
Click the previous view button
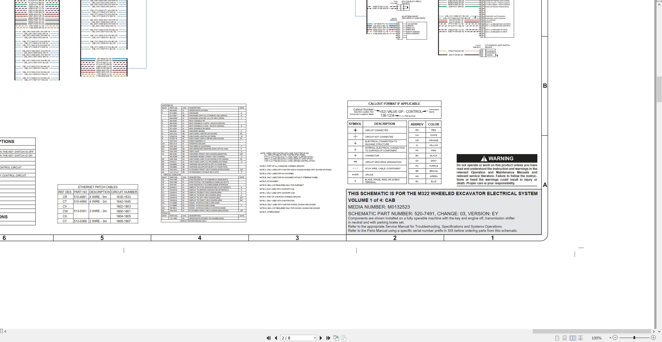[336, 338]
